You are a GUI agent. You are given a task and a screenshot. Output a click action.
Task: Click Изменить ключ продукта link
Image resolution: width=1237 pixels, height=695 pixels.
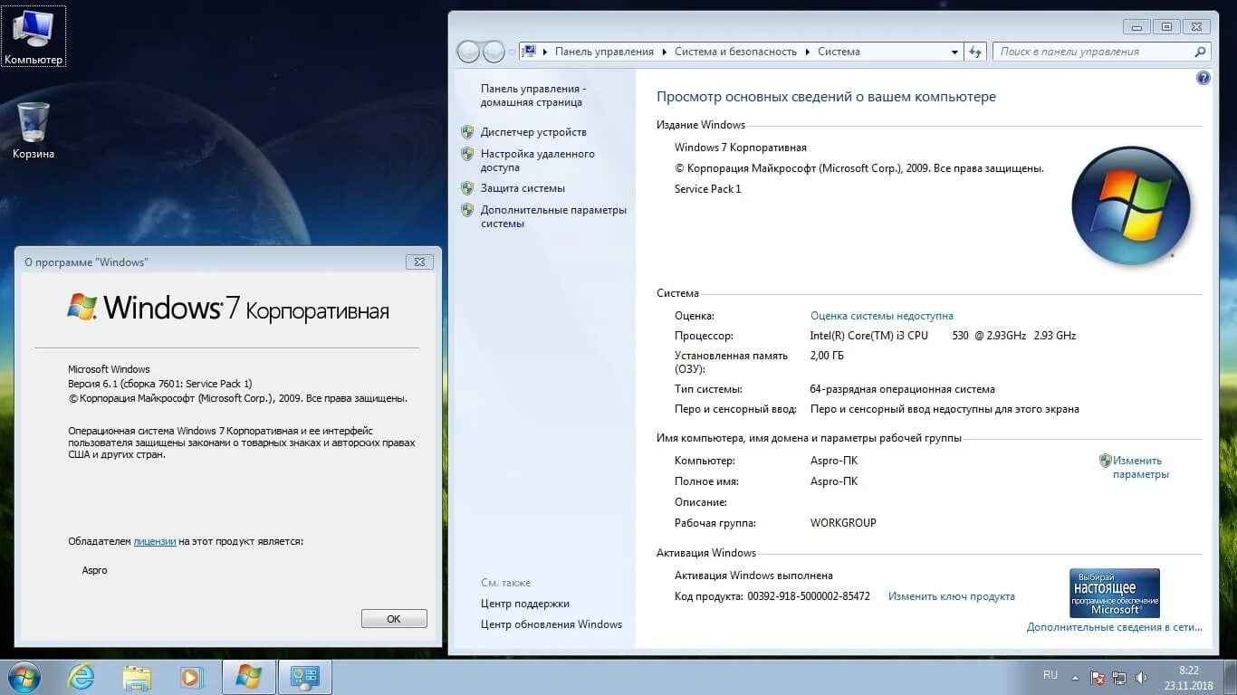[x=952, y=596]
